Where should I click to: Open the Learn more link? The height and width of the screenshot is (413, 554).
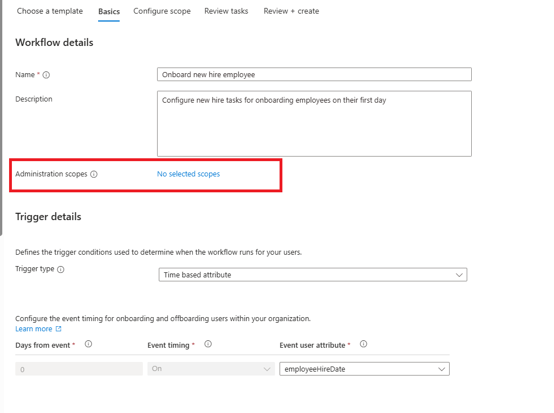33,329
